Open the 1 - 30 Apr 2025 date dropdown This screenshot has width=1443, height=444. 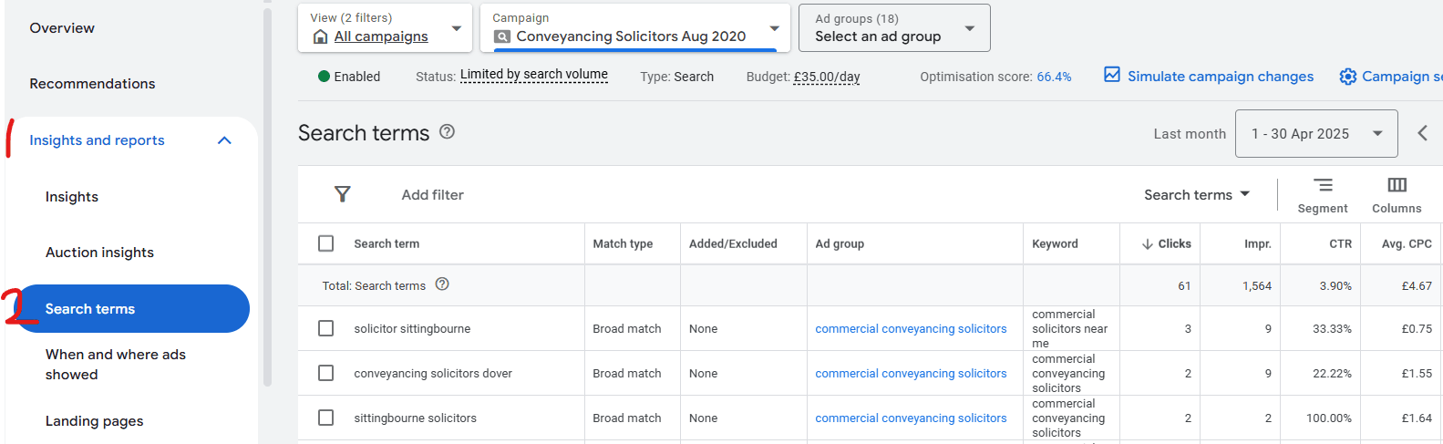1316,133
